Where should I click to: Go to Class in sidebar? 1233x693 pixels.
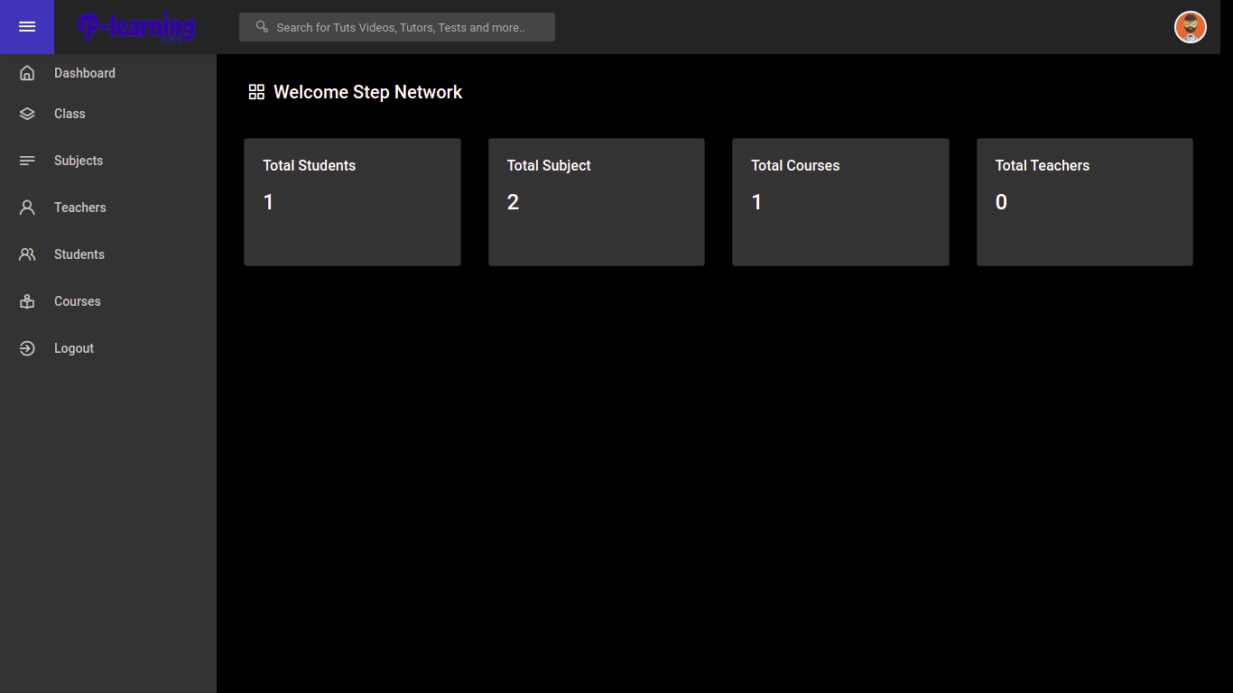70,114
